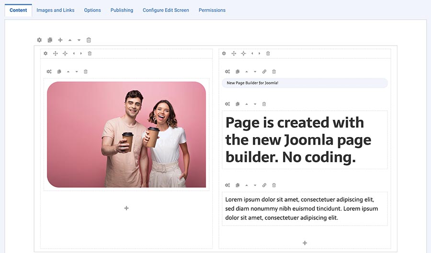The width and height of the screenshot is (431, 253).
Task: Switch to Images and Links tab
Action: pos(55,10)
